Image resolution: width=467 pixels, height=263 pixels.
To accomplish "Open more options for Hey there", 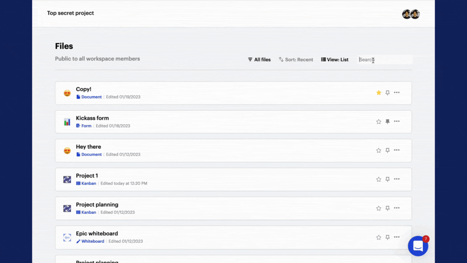I will point(397,150).
